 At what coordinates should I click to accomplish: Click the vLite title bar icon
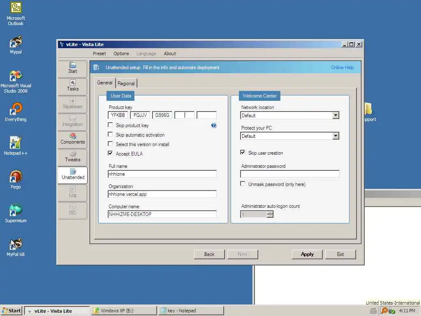coord(62,44)
